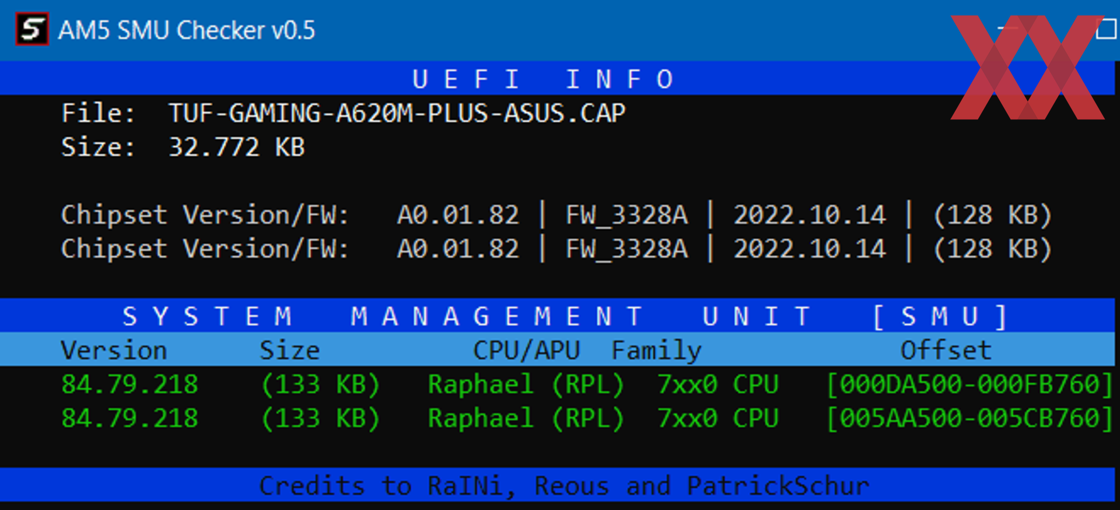The image size is (1120, 510).
Task: Click the 'Size:' label under UEFI INFO
Action: [98, 146]
